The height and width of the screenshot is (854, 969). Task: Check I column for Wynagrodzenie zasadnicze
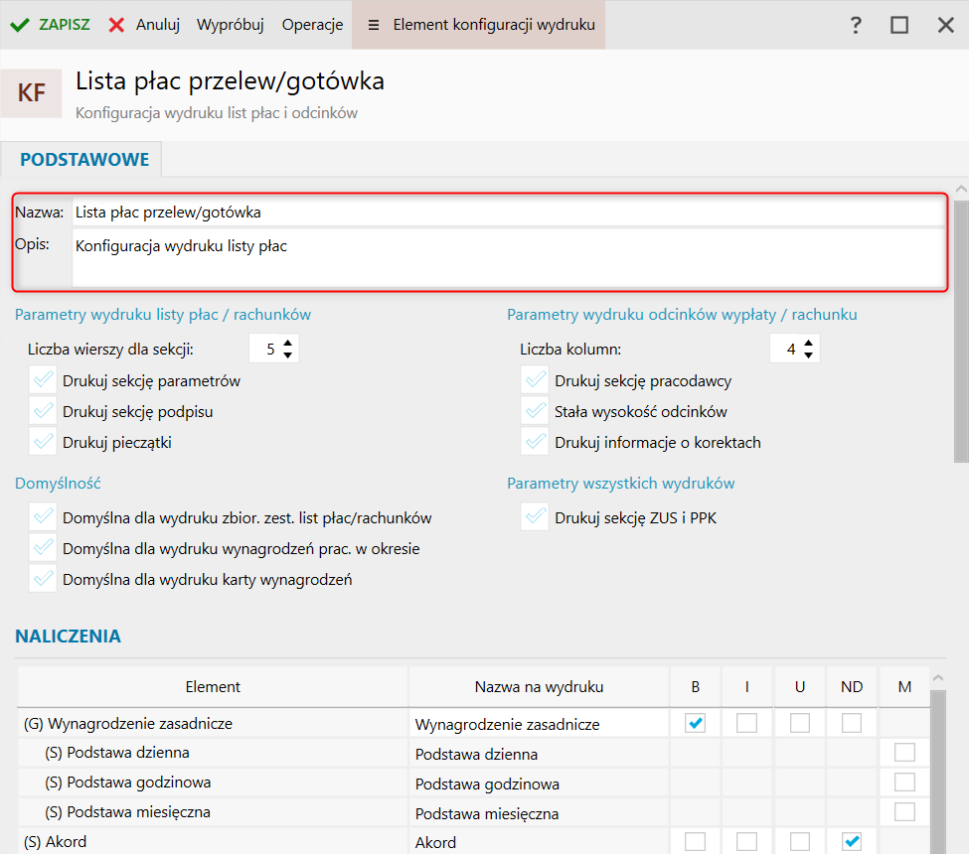click(746, 723)
